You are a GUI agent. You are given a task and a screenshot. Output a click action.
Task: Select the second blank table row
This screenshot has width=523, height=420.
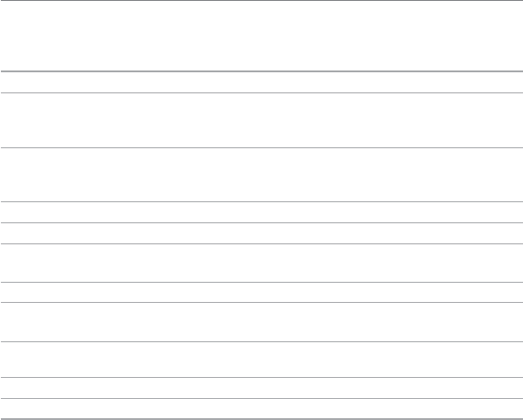coord(262,121)
